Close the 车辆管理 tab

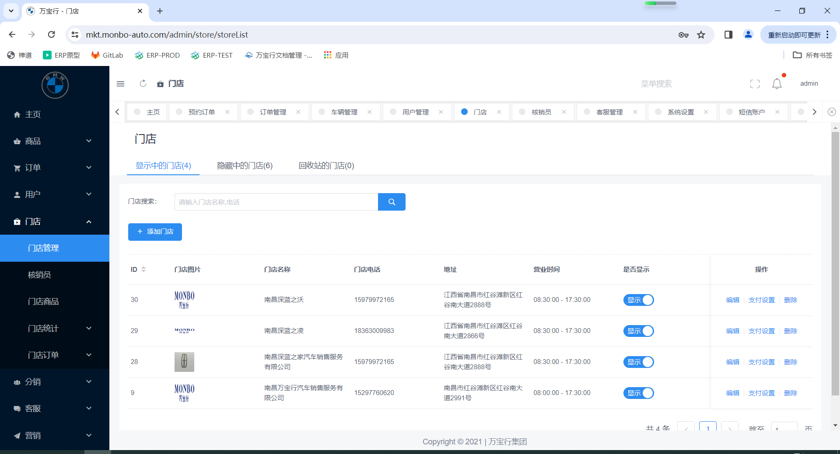370,112
